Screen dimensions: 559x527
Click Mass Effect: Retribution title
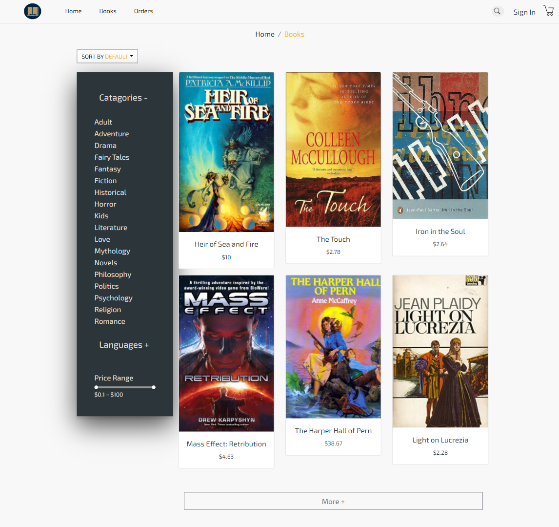[x=226, y=444]
